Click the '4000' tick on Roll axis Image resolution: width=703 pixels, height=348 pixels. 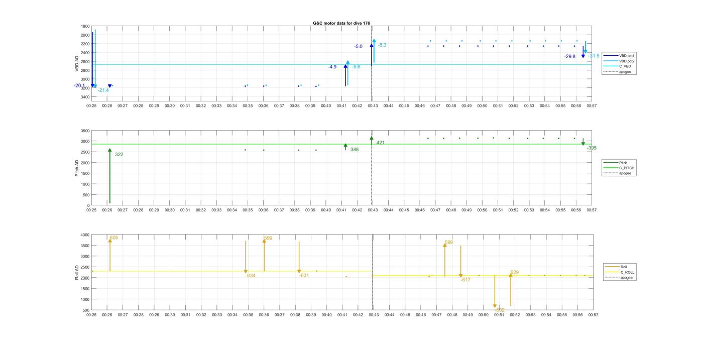point(85,235)
